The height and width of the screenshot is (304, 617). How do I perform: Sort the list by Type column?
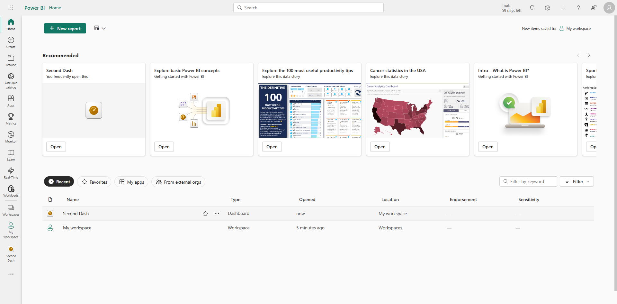(236, 199)
